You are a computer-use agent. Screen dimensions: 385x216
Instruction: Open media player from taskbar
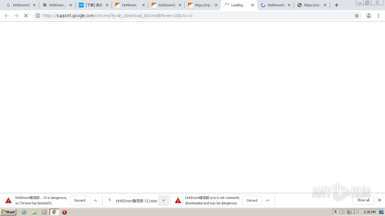point(44,212)
